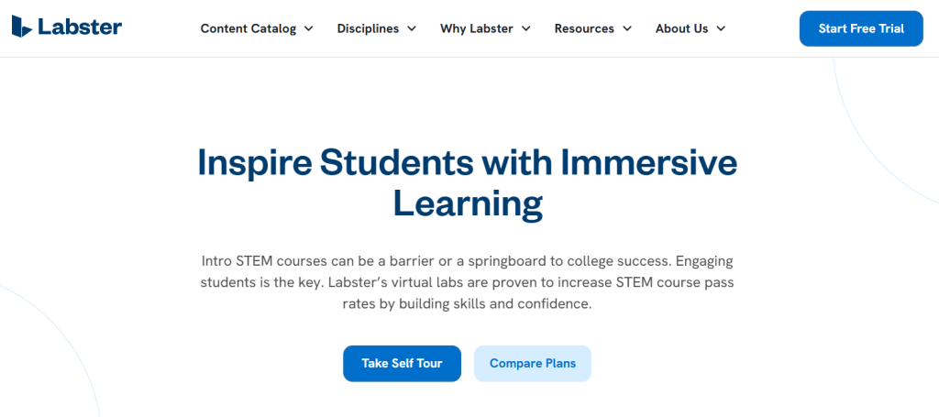Open the Disciplines menu

[368, 28]
